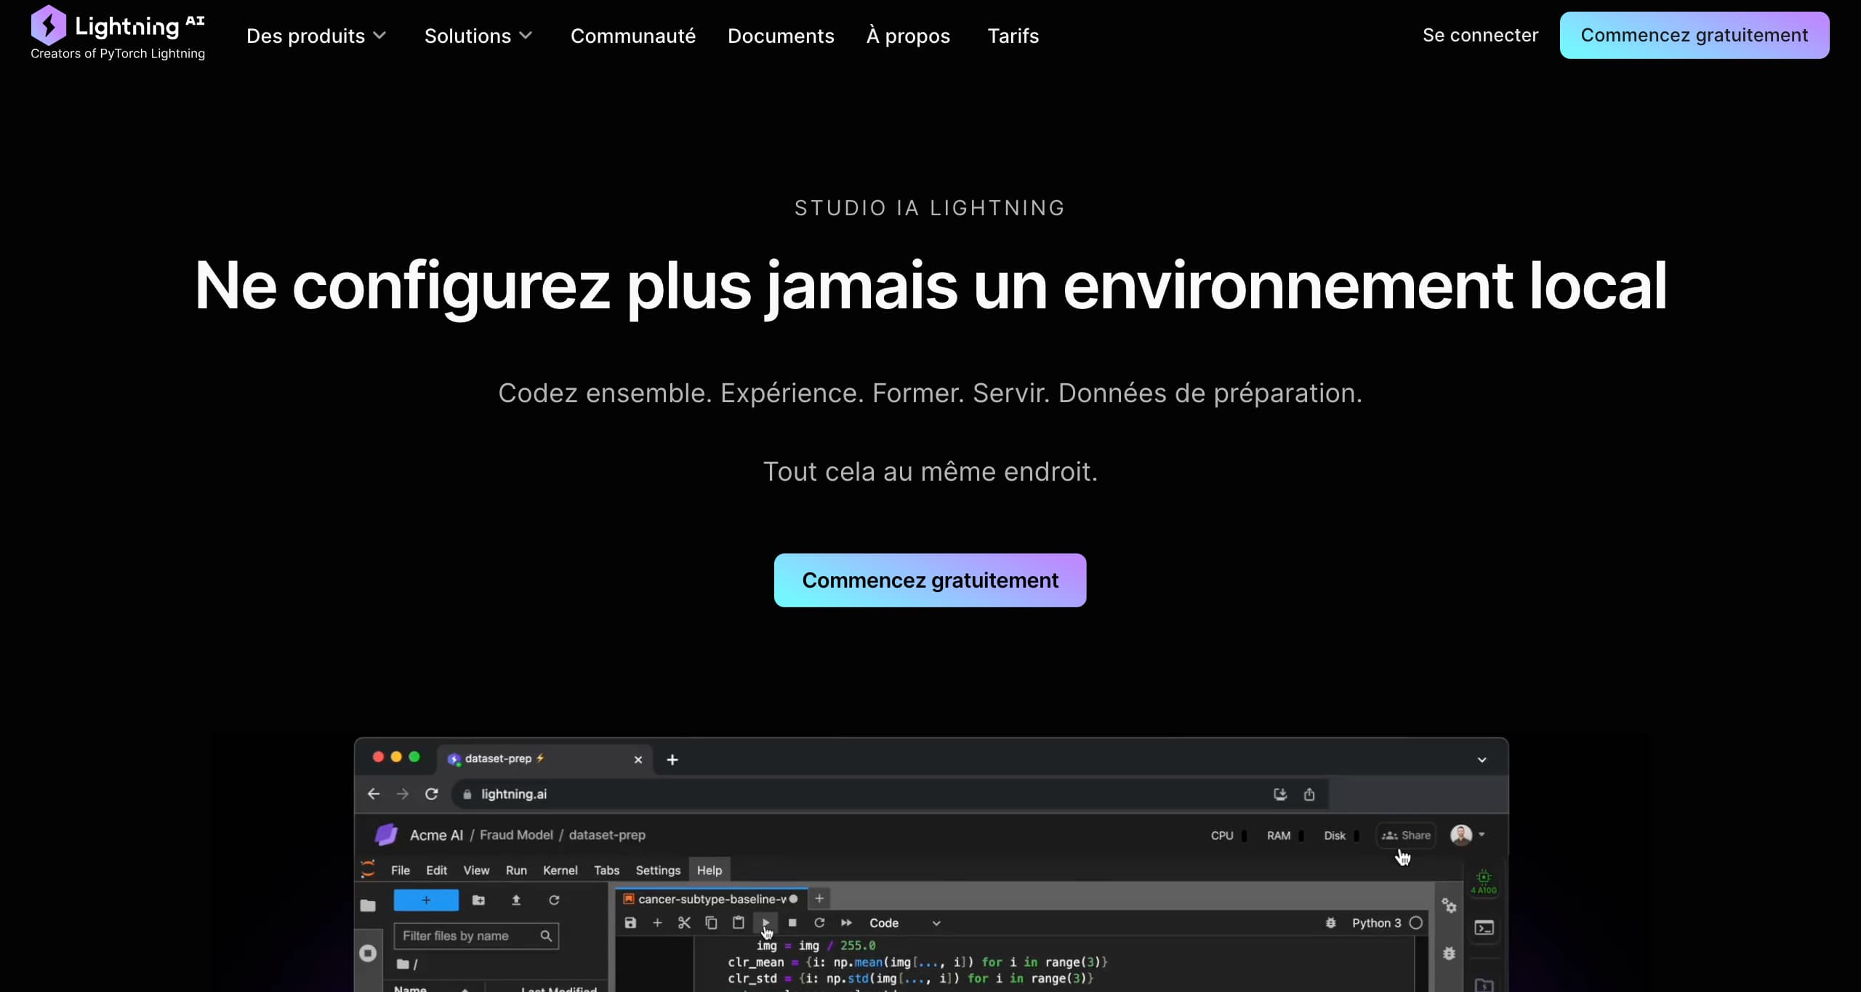The image size is (1861, 992).
Task: Open the File menu
Action: click(401, 871)
